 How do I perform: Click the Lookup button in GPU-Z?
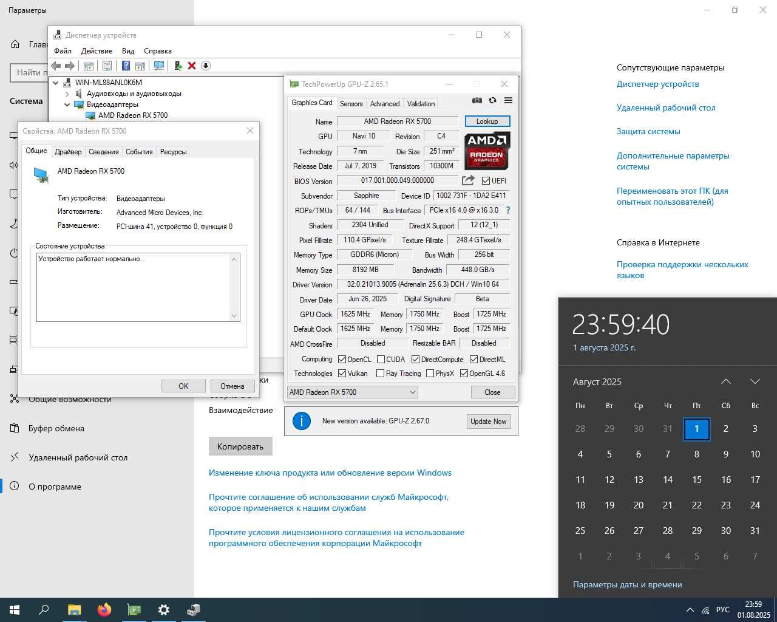pos(487,121)
